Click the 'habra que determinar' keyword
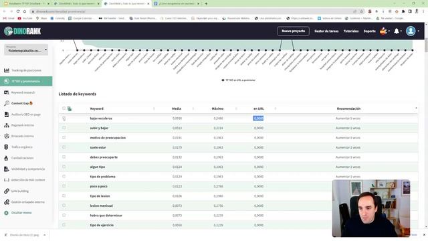 pos(106,216)
